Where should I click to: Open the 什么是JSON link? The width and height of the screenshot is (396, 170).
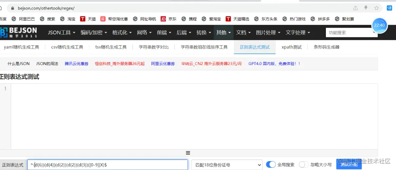click(x=18, y=64)
